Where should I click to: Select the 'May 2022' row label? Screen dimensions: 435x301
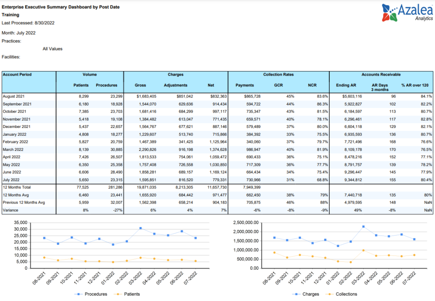11,165
